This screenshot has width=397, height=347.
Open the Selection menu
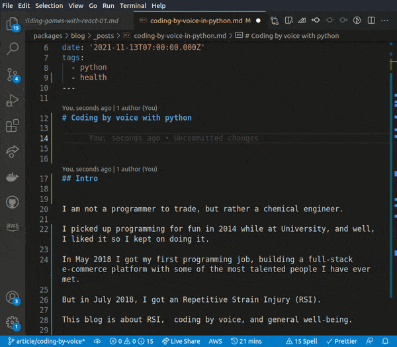(49, 5)
